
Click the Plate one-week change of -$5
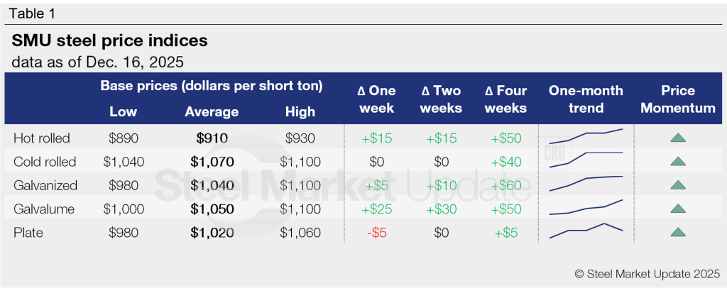[376, 232]
